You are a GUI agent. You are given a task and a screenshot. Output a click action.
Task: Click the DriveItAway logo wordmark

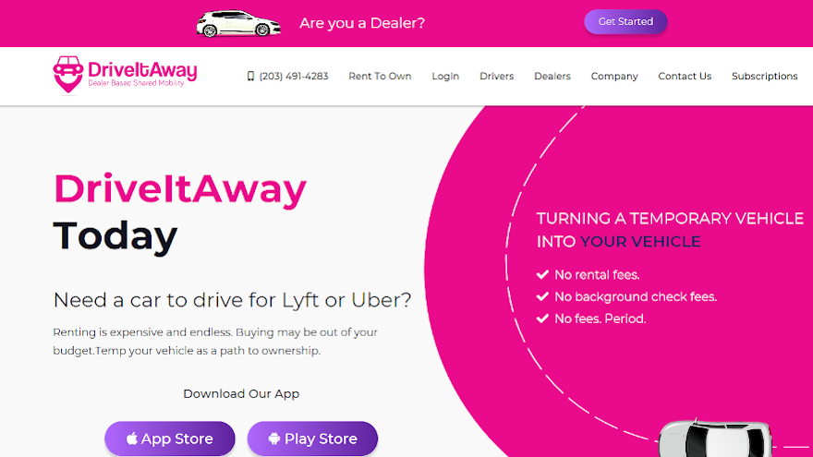coord(142,74)
